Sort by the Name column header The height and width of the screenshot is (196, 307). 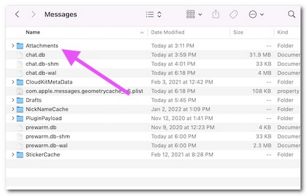pyautogui.click(x=33, y=32)
